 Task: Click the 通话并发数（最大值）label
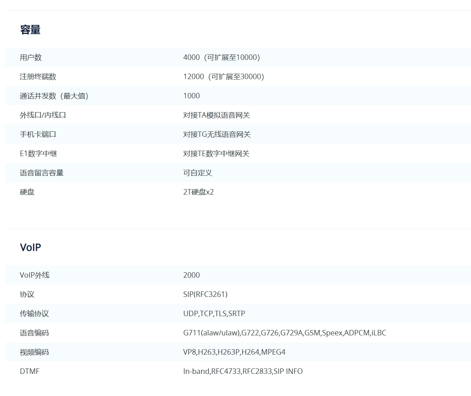54,96
